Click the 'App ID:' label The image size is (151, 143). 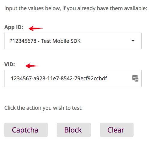(14, 27)
